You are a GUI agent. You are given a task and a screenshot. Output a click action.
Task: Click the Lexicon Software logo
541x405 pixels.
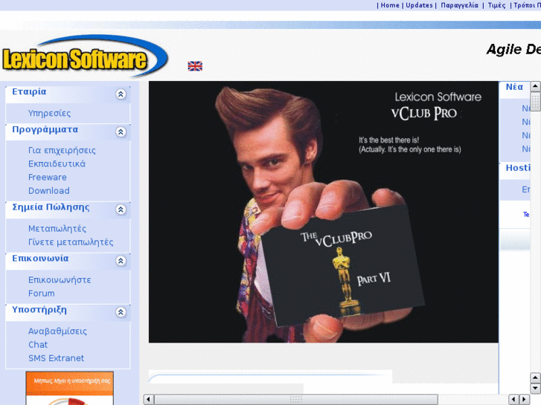click(x=85, y=56)
